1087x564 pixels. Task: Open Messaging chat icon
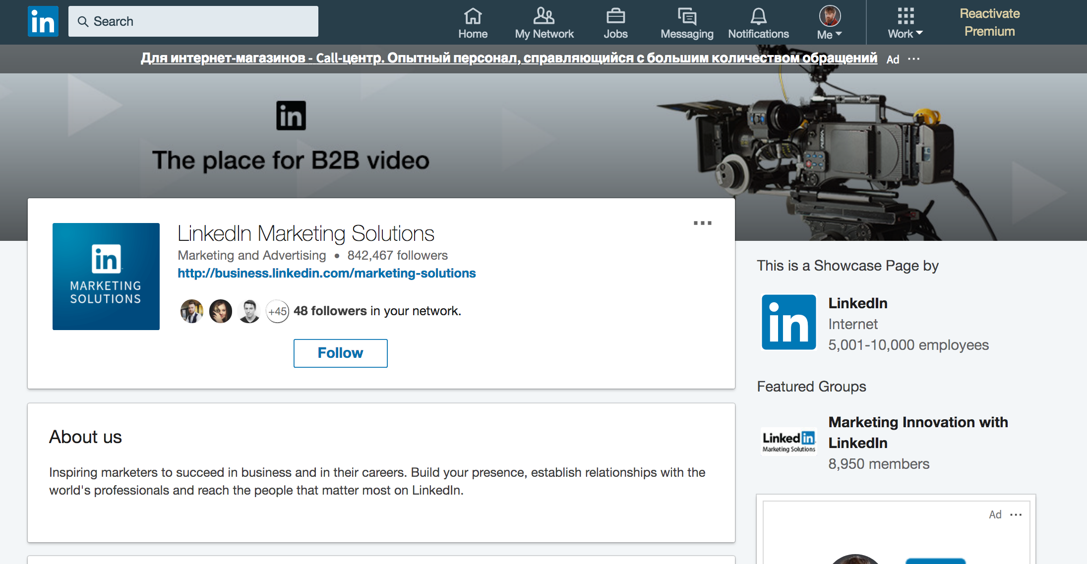[x=687, y=16]
